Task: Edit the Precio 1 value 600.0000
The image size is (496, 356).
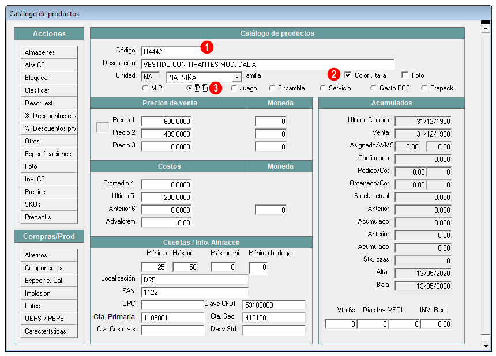Action: (x=166, y=122)
